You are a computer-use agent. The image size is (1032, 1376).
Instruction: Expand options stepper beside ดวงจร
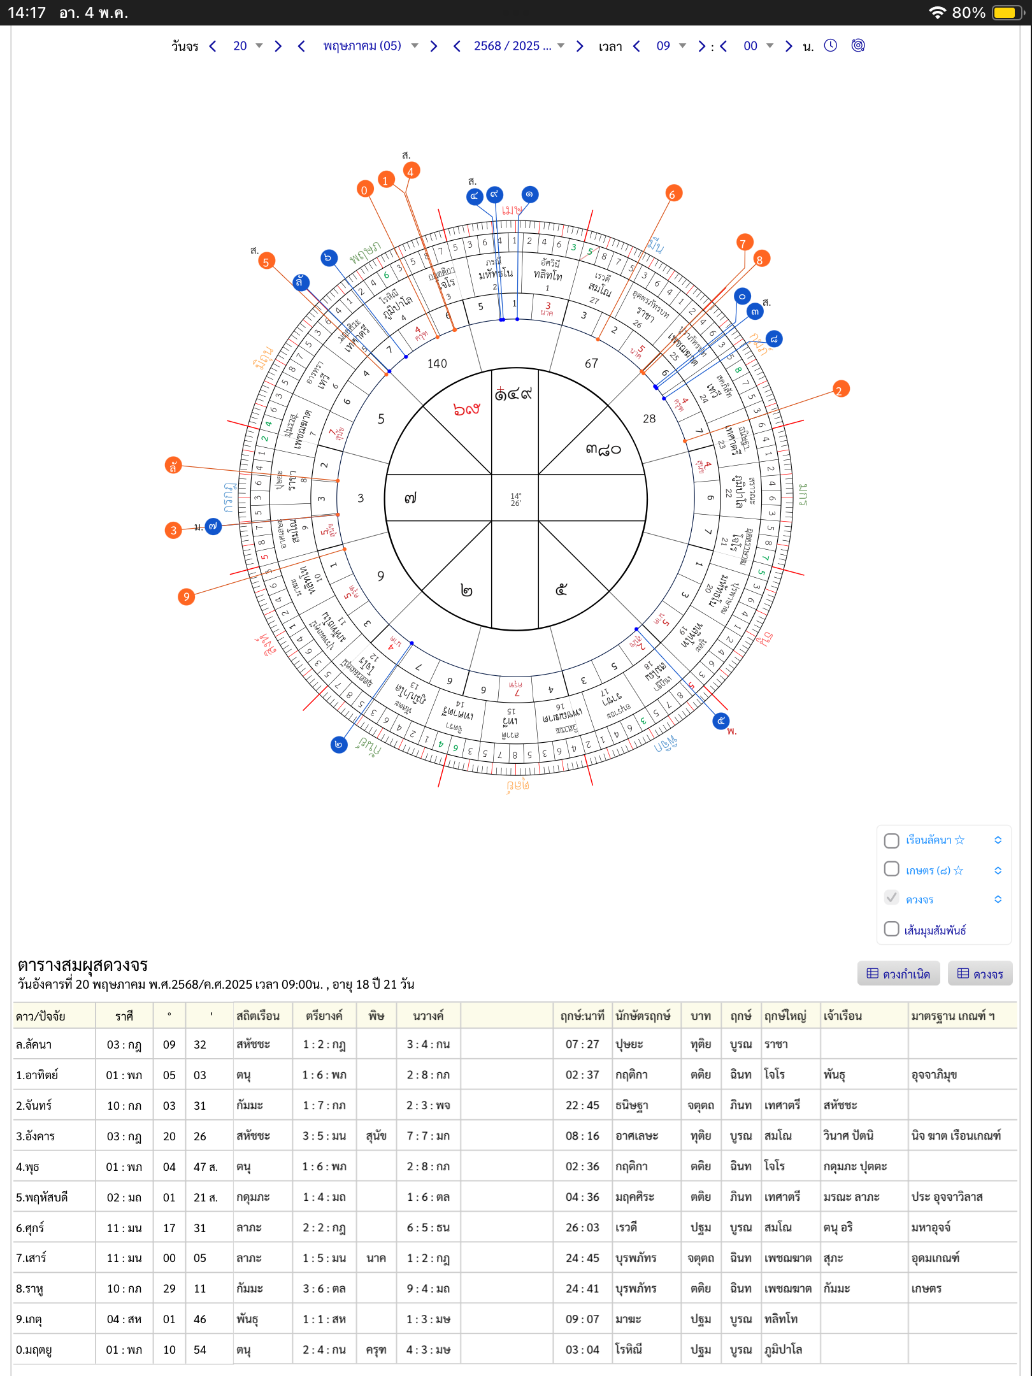(998, 899)
